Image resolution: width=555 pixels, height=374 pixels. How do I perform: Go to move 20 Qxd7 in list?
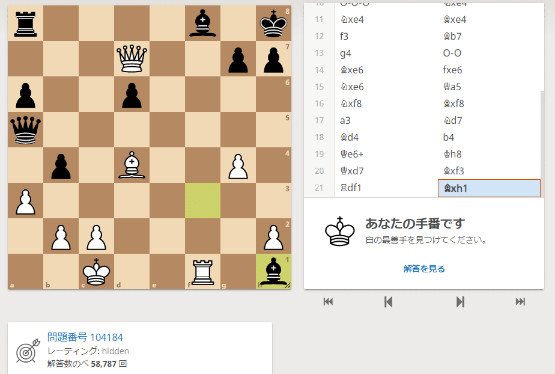387,171
